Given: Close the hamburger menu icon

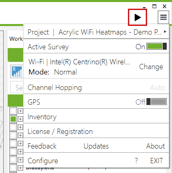Looking at the screenshot, I should pyautogui.click(x=163, y=17).
